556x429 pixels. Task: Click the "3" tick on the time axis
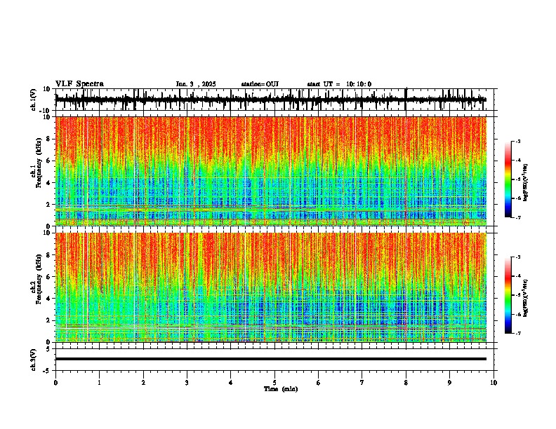(x=187, y=383)
